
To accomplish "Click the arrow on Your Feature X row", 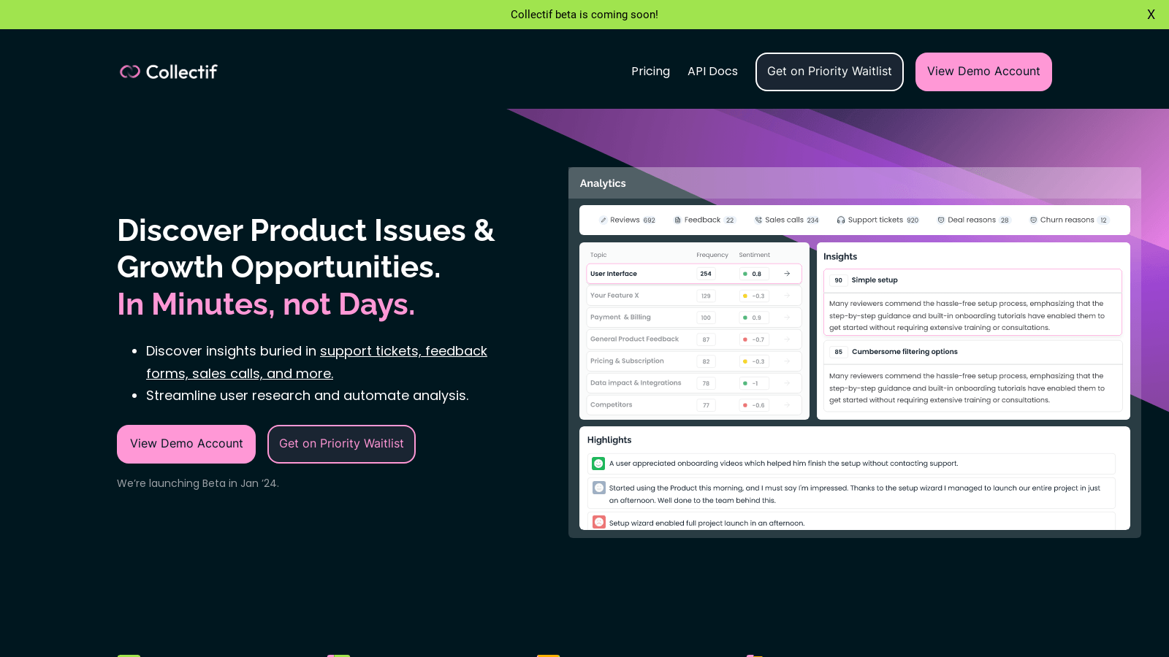I will [x=787, y=296].
